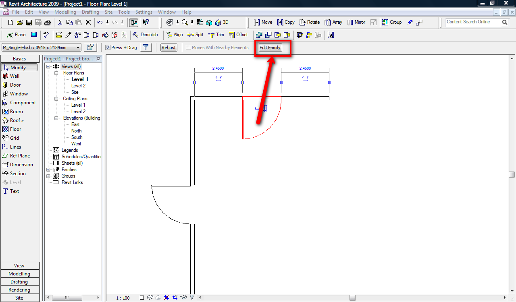Collapse the Ceiling Plans branch
The height and width of the screenshot is (302, 516).
pos(56,99)
